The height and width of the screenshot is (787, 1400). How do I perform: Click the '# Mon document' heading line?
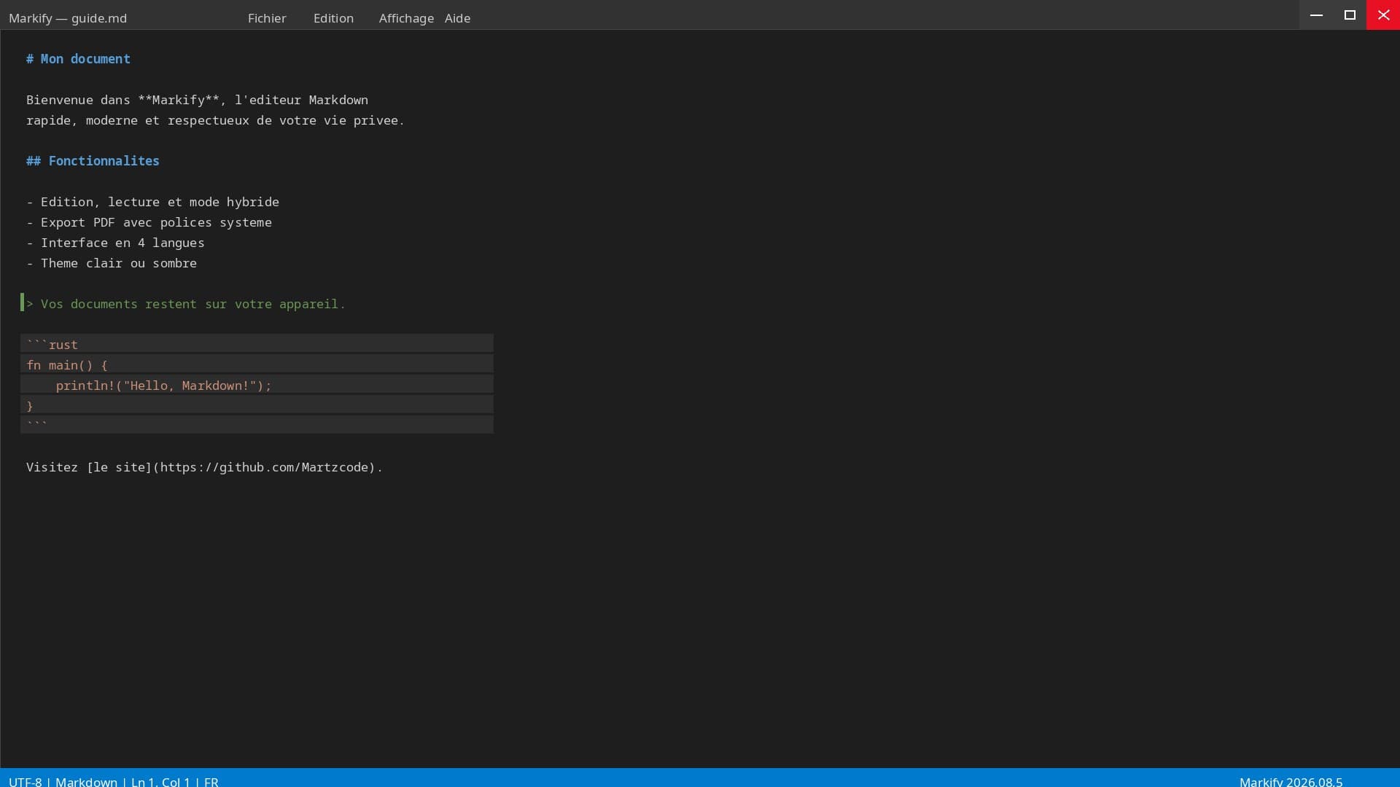pyautogui.click(x=78, y=59)
